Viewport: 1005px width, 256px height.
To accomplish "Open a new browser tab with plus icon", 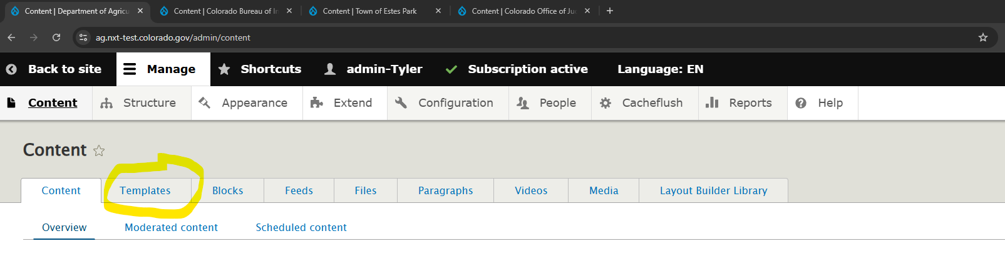I will point(609,11).
